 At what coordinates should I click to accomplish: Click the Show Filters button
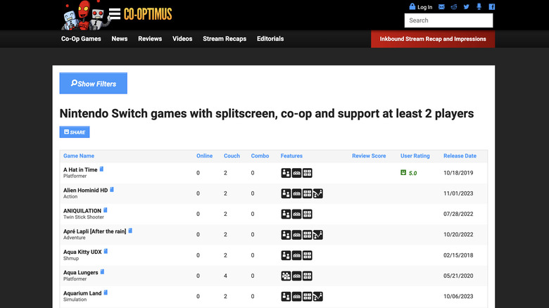(94, 83)
